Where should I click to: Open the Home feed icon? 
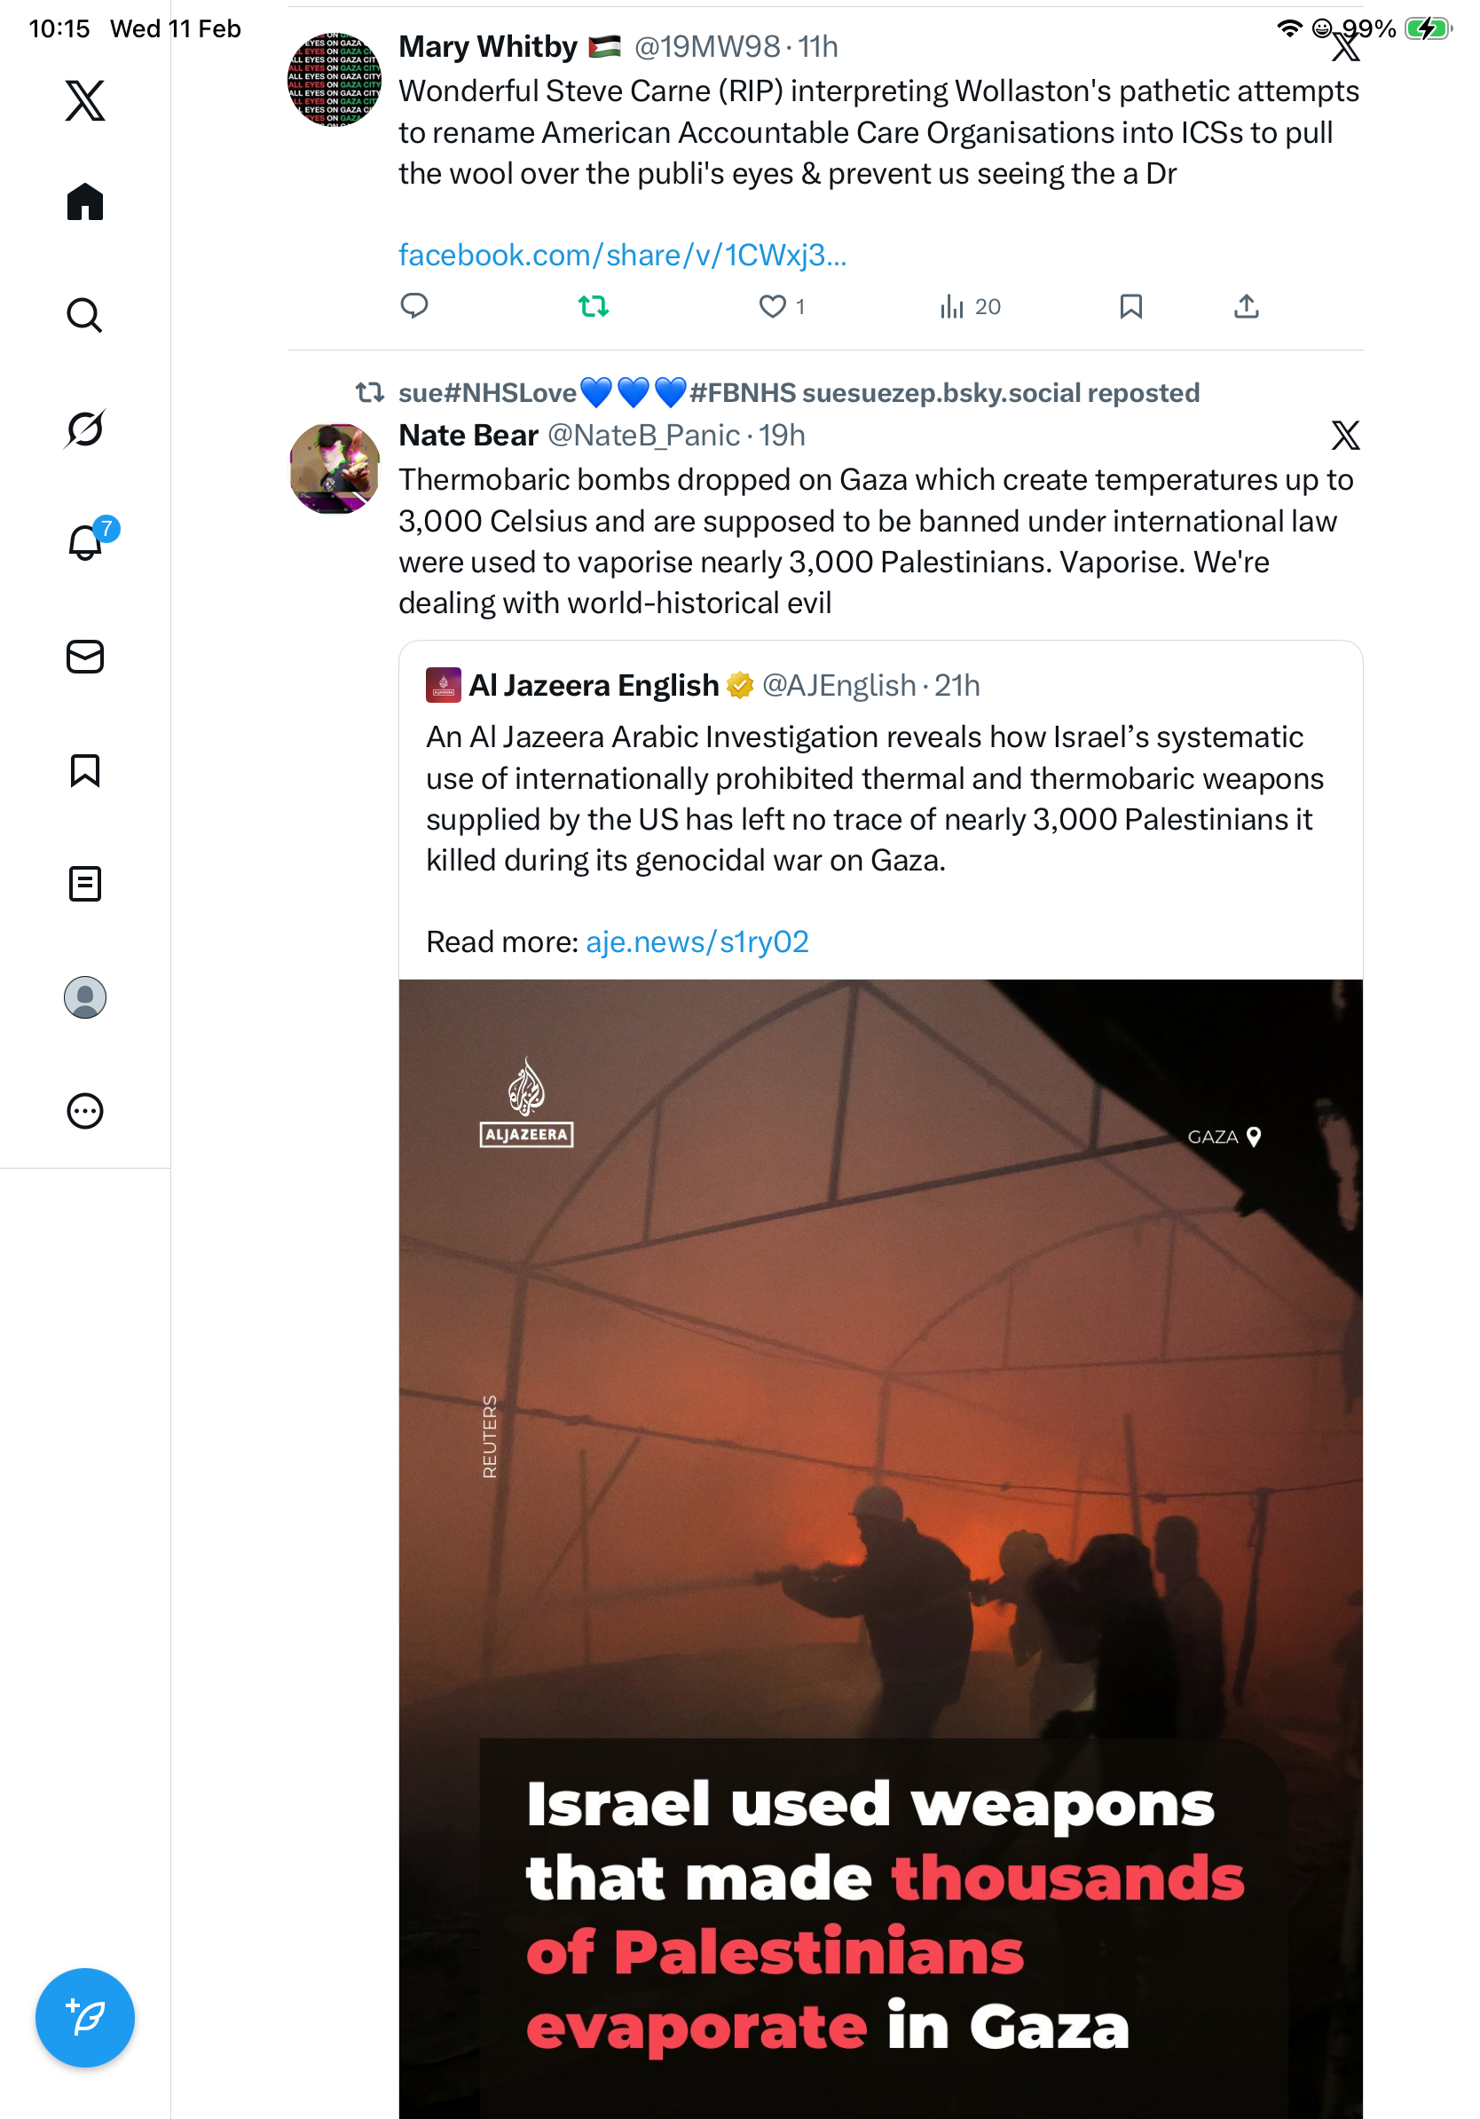click(x=85, y=201)
